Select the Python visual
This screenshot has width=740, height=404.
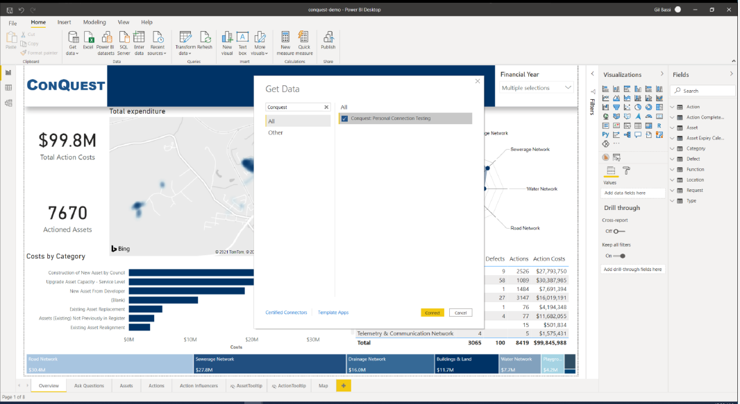(605, 134)
